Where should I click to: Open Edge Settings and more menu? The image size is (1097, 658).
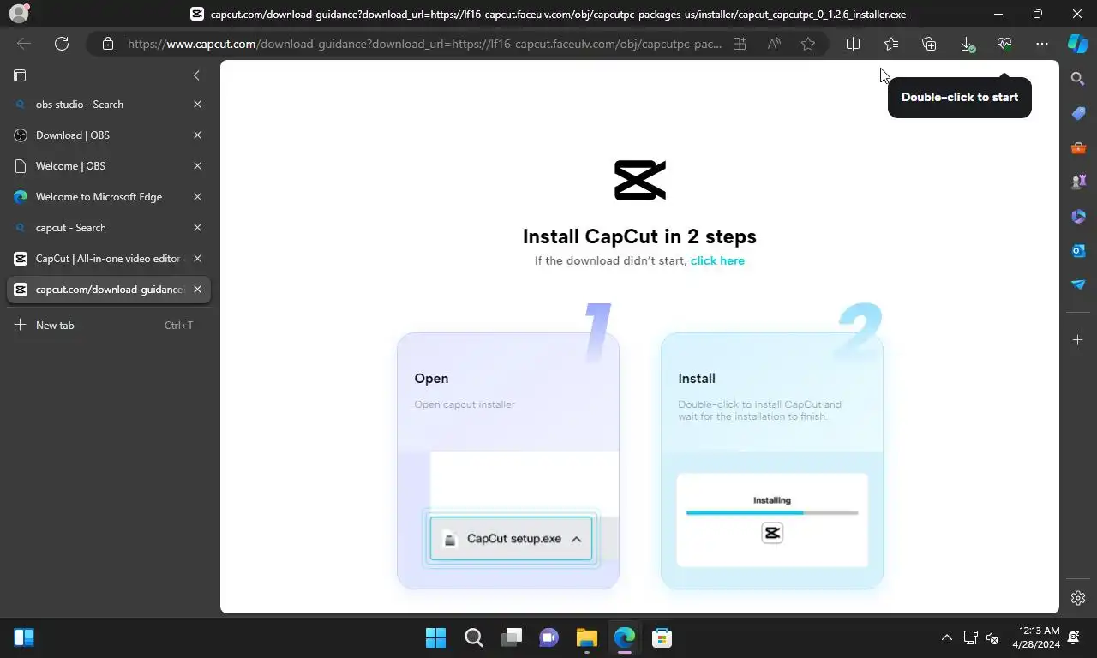1042,44
